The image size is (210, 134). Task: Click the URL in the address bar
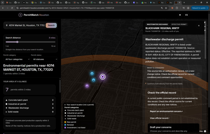point(67,8)
